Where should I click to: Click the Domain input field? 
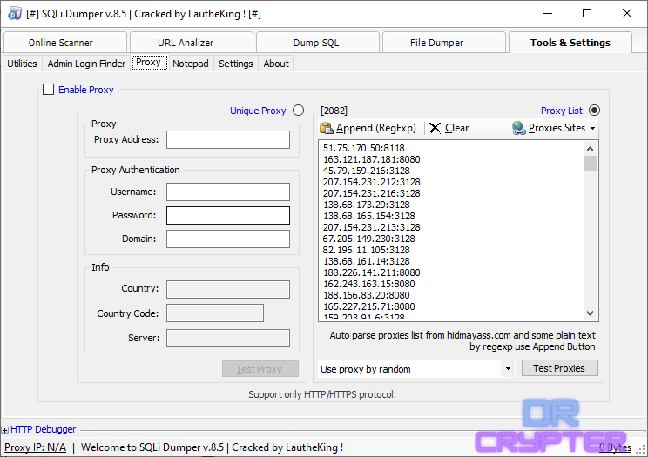click(228, 239)
